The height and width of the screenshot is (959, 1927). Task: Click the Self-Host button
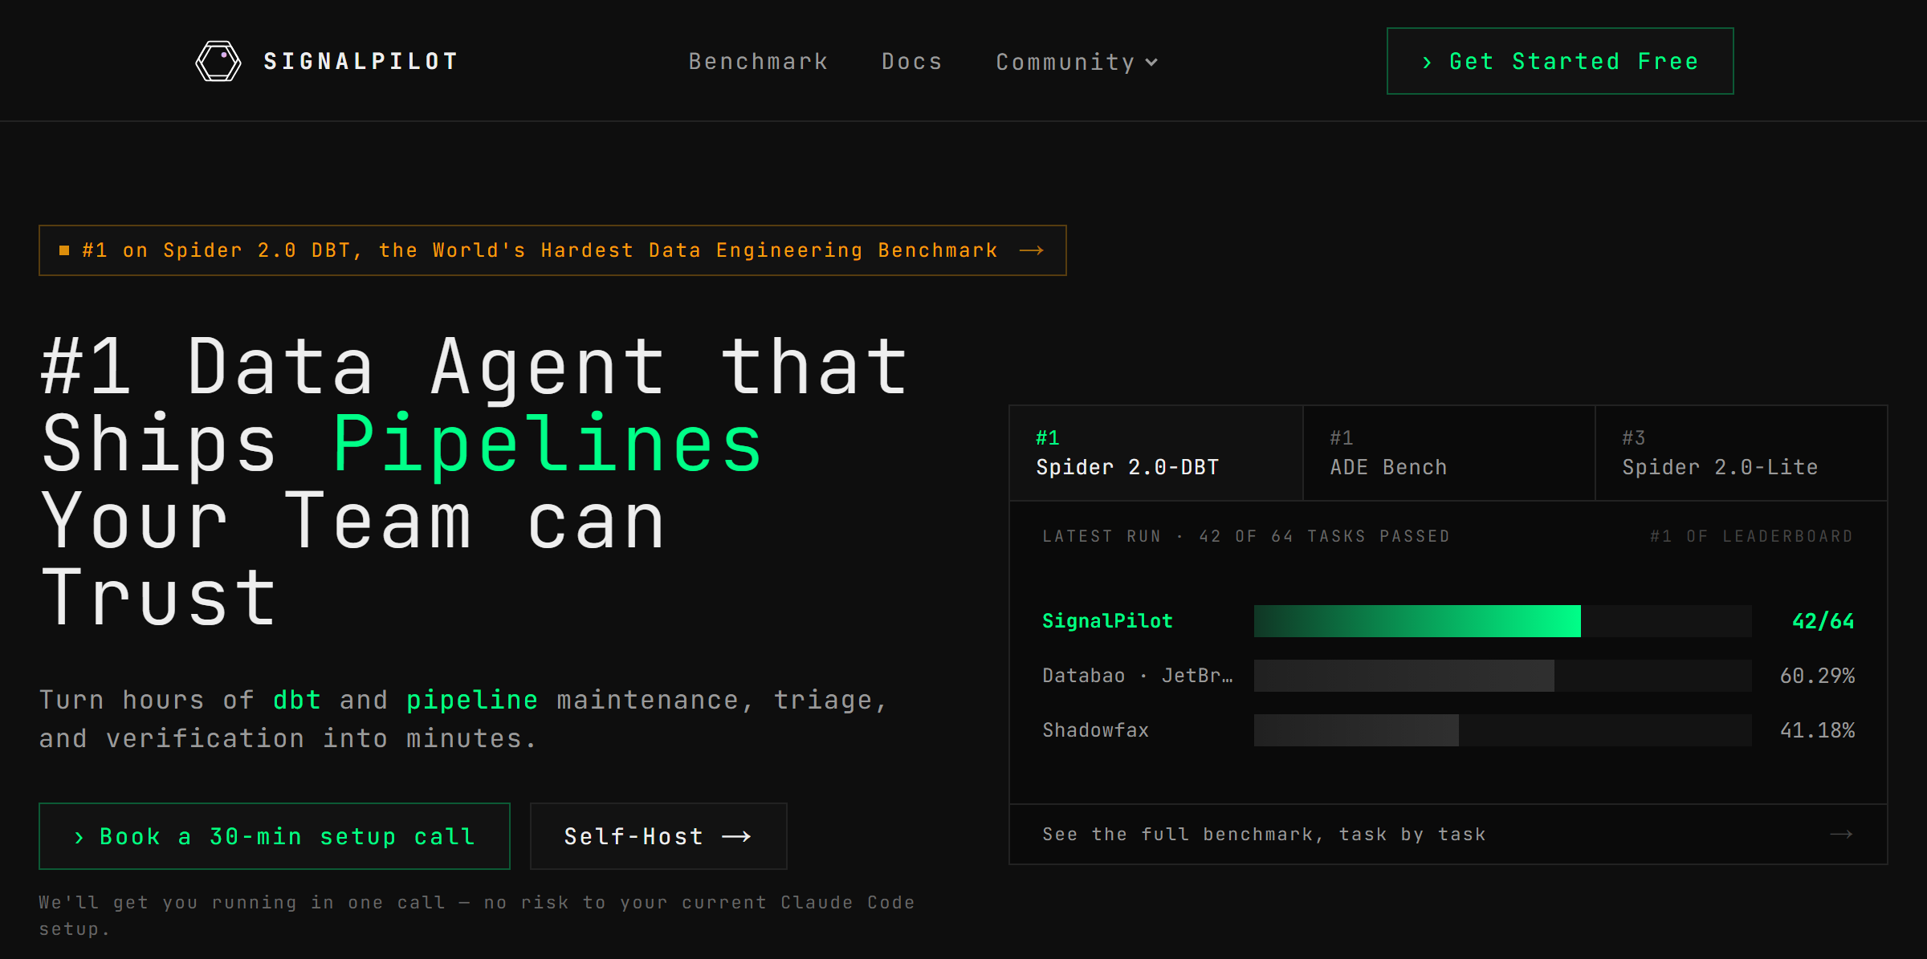(658, 836)
